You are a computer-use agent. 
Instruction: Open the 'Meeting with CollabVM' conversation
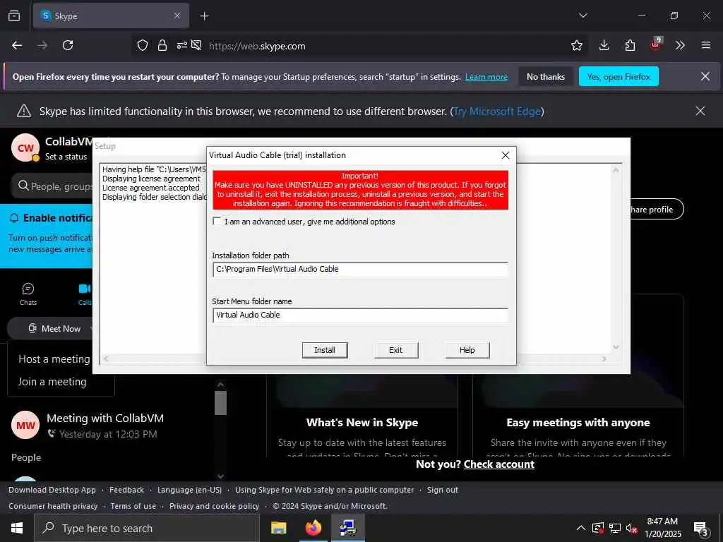pos(105,425)
